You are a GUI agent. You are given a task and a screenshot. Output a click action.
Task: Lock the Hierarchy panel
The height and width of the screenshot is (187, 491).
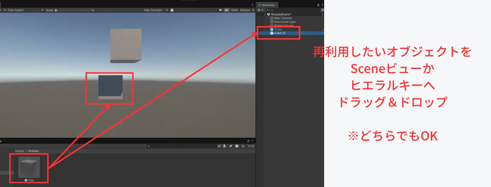(318, 5)
